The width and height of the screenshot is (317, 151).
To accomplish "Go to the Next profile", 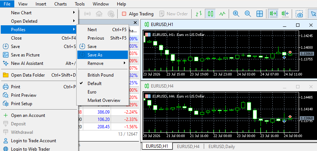I will pos(103,30).
